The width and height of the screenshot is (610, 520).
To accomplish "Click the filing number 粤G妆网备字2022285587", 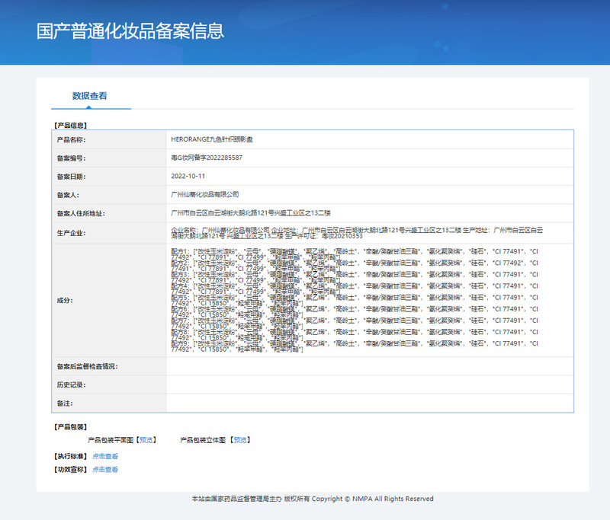I will click(207, 158).
